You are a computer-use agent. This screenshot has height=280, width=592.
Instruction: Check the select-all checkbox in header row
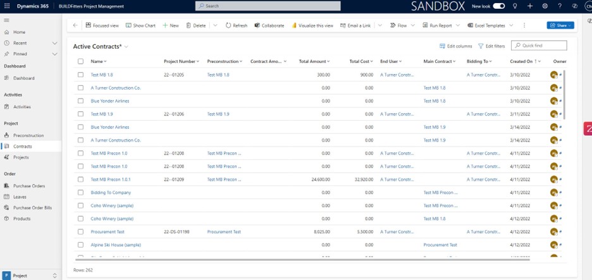(80, 61)
